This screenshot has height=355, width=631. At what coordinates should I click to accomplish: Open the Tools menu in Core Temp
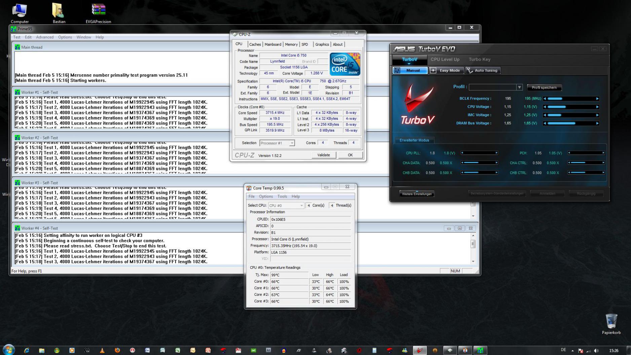[282, 197]
